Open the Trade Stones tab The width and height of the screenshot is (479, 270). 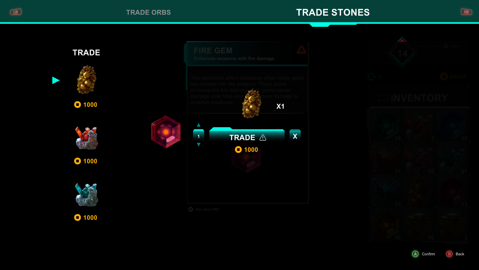pos(333,12)
